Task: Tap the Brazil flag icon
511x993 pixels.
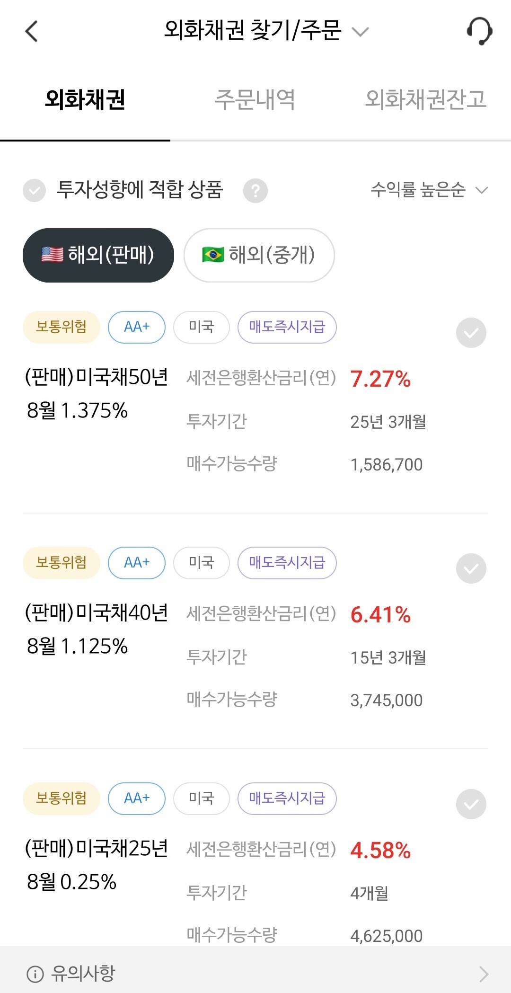Action: click(213, 255)
